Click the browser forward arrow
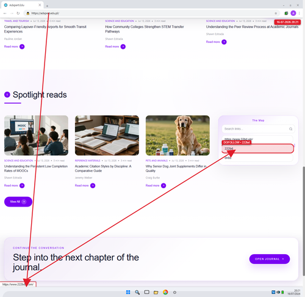Screen dimensions: 305x297 click(x=12, y=13)
